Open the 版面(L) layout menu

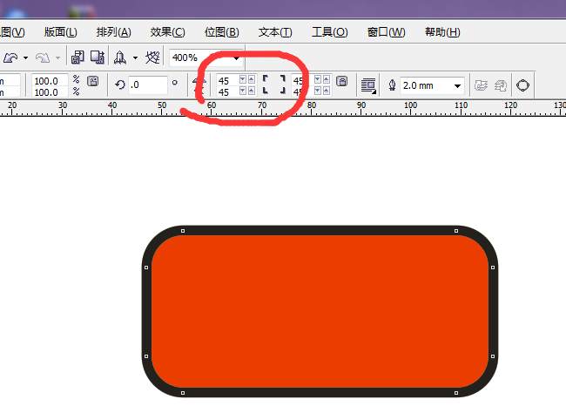pyautogui.click(x=60, y=32)
